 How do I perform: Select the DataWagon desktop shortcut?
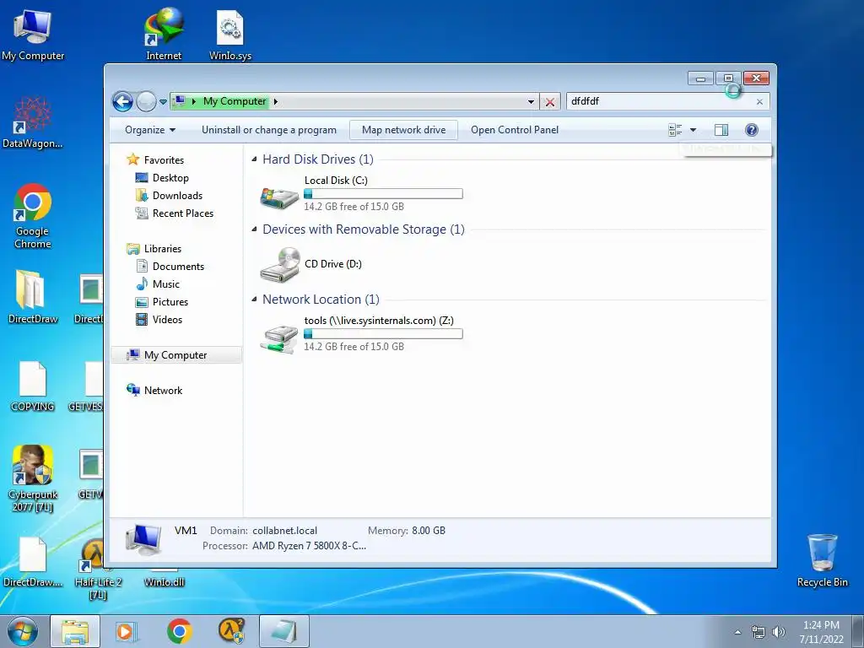click(33, 122)
